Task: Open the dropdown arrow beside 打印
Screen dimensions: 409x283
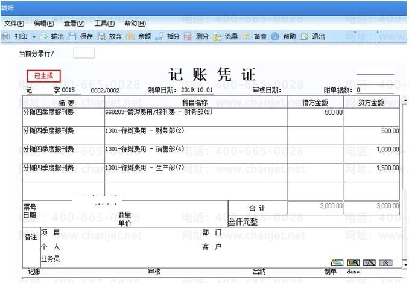Action: pos(34,37)
